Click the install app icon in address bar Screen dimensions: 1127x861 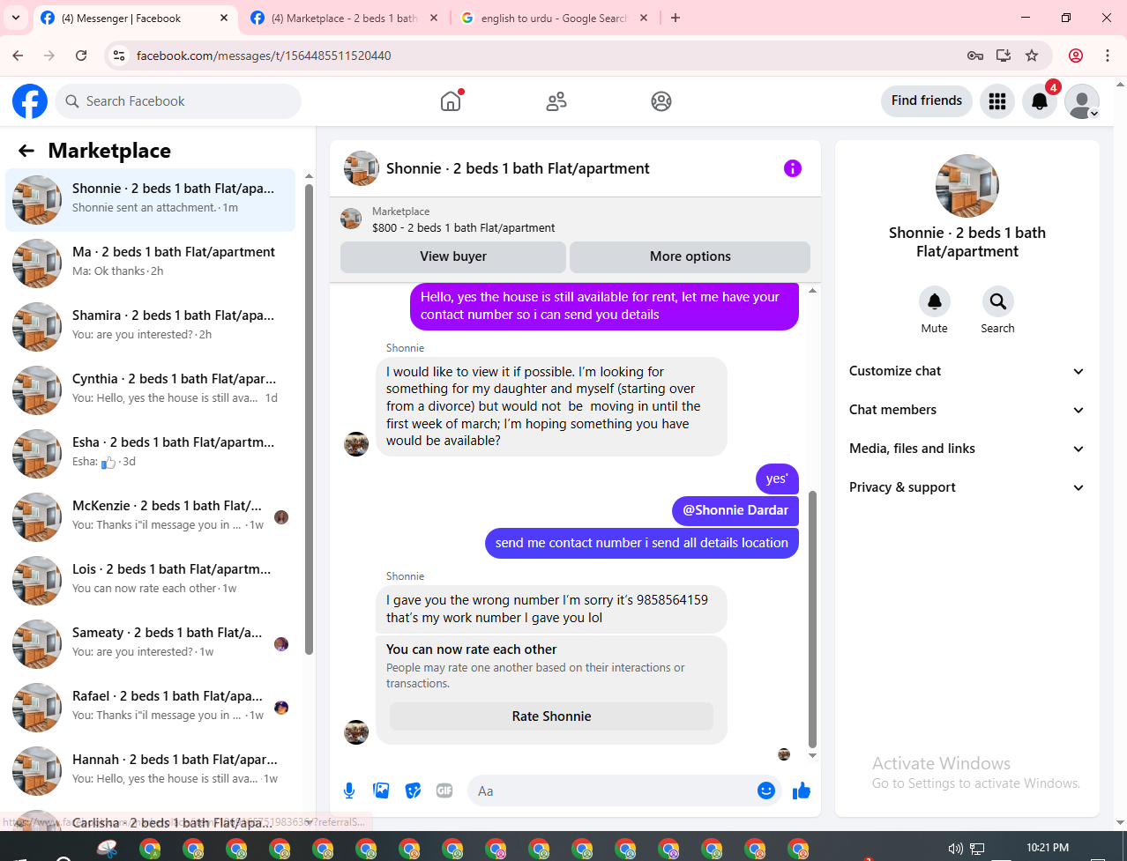[x=1004, y=56]
